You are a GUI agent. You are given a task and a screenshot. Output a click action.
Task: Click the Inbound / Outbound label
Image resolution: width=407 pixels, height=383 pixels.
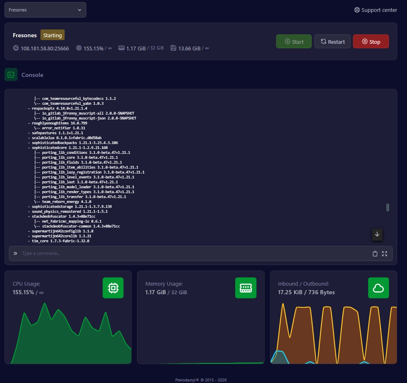(x=304, y=284)
